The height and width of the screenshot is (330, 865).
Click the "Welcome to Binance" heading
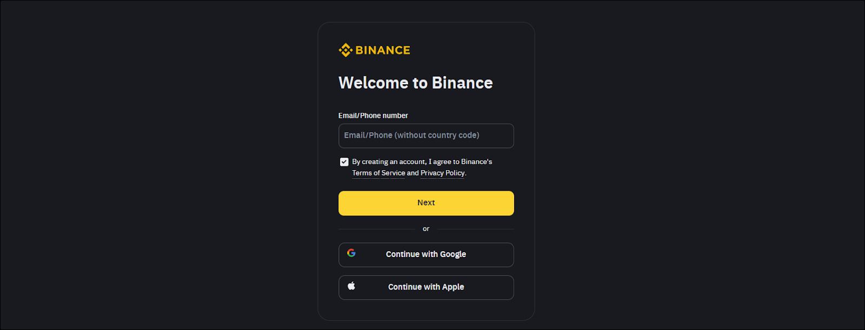(415, 83)
